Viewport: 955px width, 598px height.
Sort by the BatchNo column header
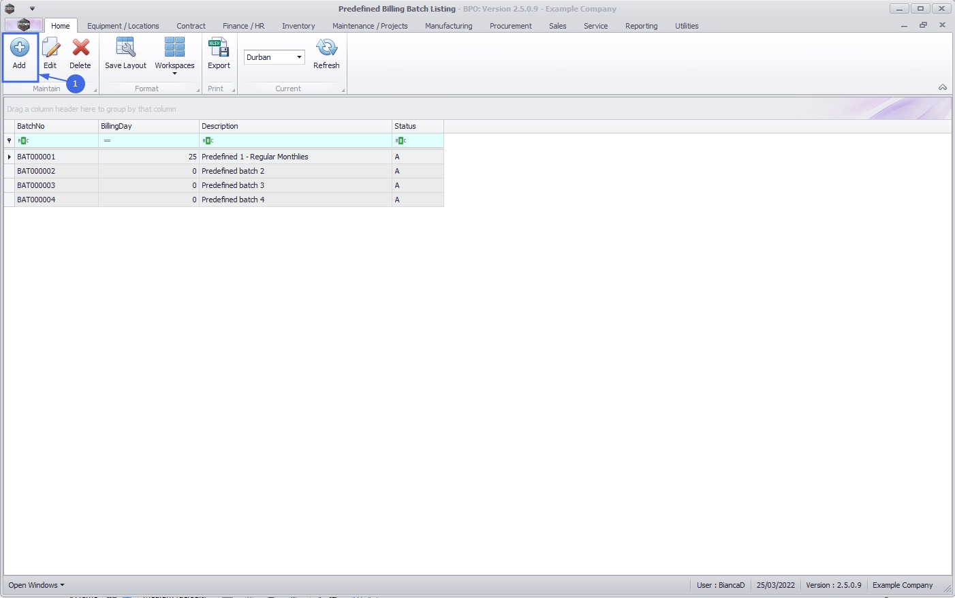click(x=57, y=126)
